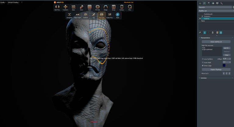Open the Shortcuts List link

pyautogui.click(x=129, y=2)
